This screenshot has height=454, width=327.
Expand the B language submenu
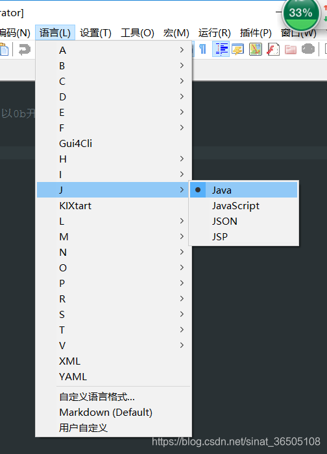pos(114,65)
